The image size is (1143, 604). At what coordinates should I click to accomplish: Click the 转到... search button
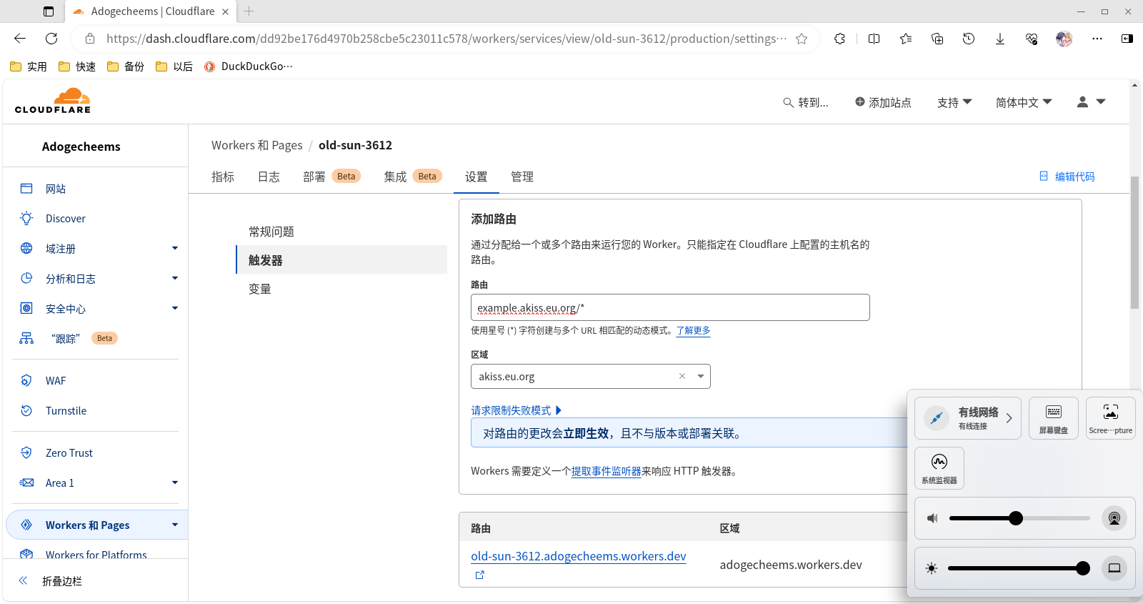coord(806,103)
